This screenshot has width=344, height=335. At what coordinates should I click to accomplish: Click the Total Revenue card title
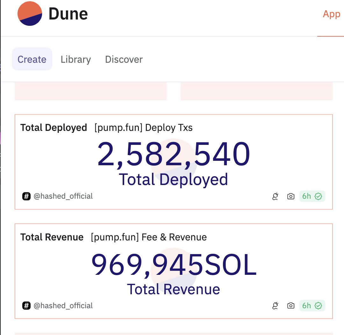52,237
